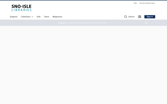Browse the Magazines section
This screenshot has height=104, width=167.
click(57, 17)
